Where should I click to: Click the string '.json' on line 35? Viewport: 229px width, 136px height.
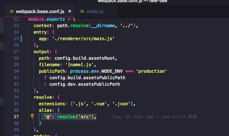[122, 104]
